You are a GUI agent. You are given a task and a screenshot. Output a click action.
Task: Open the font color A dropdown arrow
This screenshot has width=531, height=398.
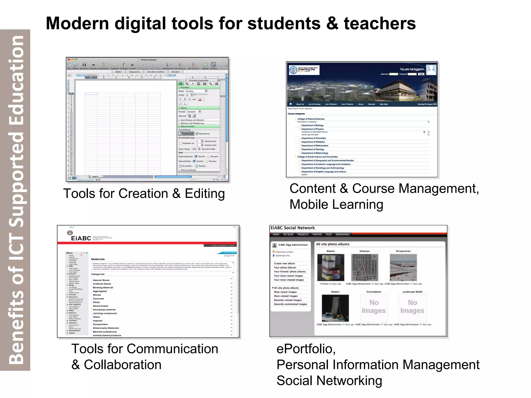click(204, 99)
